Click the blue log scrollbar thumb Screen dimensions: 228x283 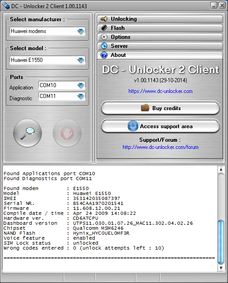tap(221, 242)
